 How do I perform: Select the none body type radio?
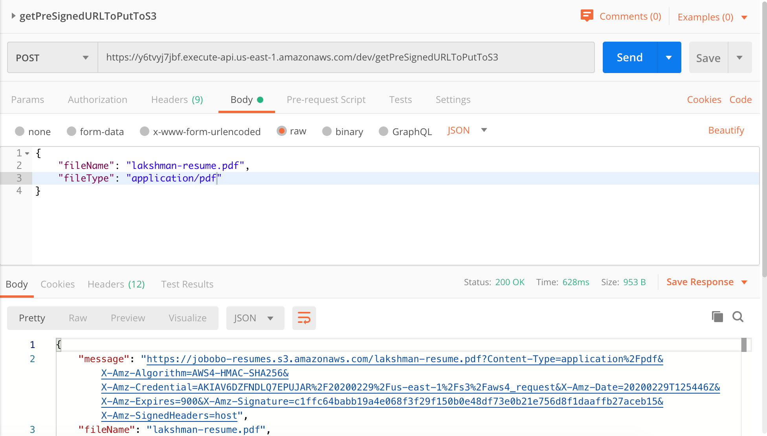pos(20,131)
